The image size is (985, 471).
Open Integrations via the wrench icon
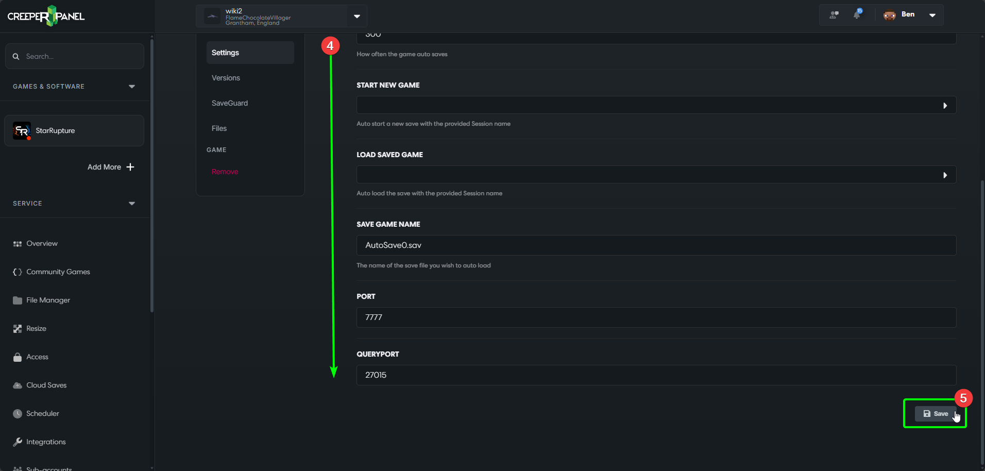tap(17, 442)
